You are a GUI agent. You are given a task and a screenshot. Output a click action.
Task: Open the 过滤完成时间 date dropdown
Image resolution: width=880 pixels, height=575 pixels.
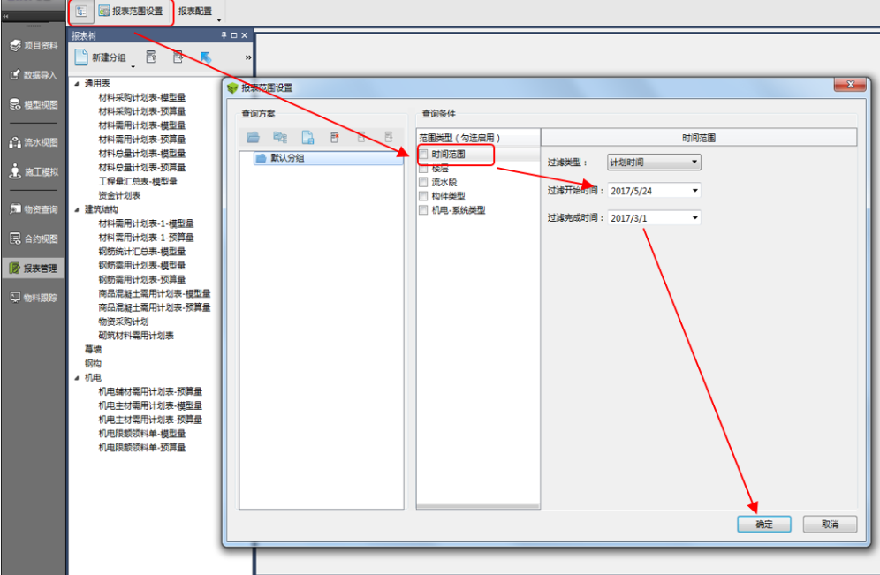click(694, 217)
